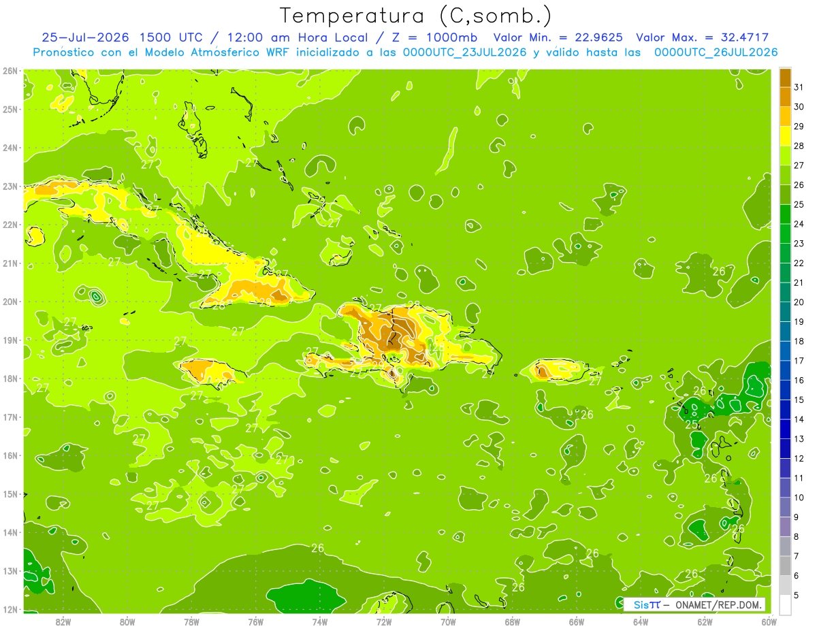Click the 78W longitude axis label

(191, 621)
